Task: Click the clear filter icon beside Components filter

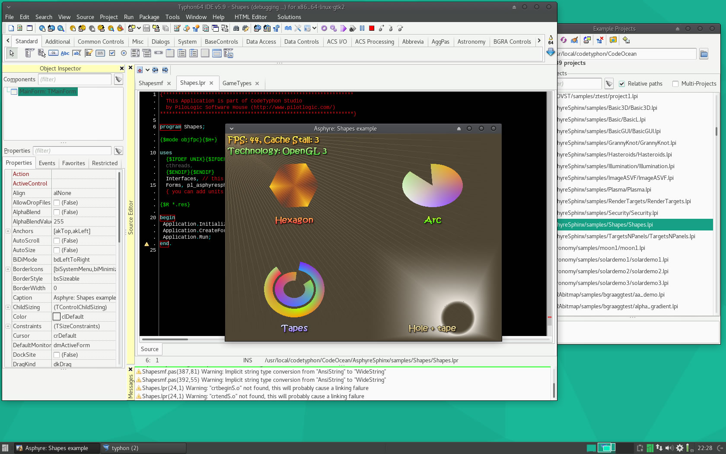Action: click(x=118, y=80)
